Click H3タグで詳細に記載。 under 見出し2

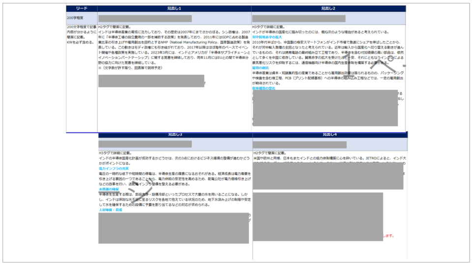pyautogui.click(x=268, y=27)
